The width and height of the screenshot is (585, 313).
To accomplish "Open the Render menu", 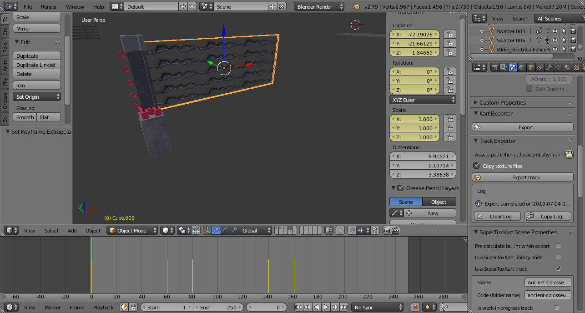I will [x=49, y=7].
